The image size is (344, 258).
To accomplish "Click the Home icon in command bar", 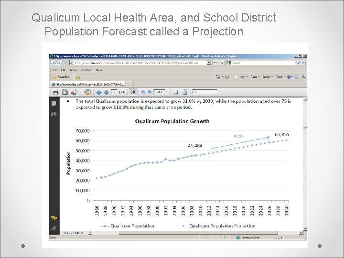I will [x=218, y=77].
